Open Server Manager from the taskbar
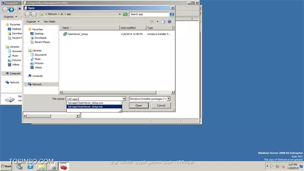Viewport: 304px width, 171px height. click(x=19, y=167)
